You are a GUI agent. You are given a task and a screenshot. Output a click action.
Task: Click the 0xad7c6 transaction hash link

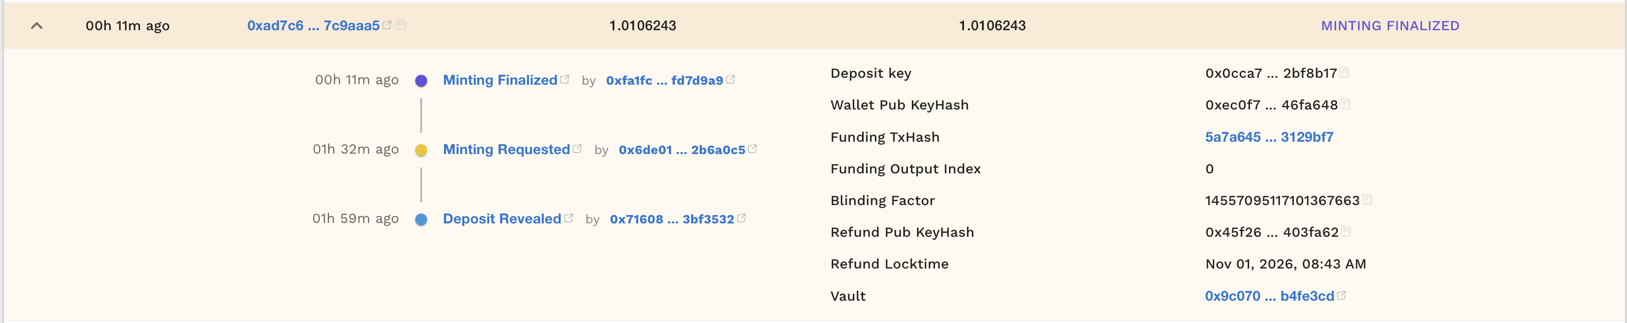tap(313, 25)
